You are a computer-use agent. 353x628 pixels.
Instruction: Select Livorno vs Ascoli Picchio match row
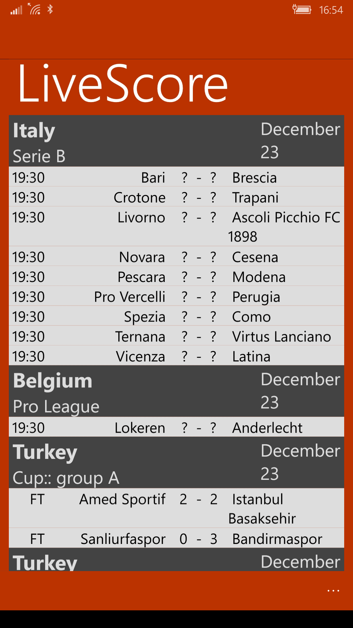coord(176,226)
